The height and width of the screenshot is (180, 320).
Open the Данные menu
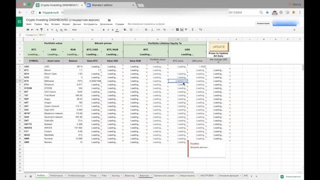pos(76,24)
